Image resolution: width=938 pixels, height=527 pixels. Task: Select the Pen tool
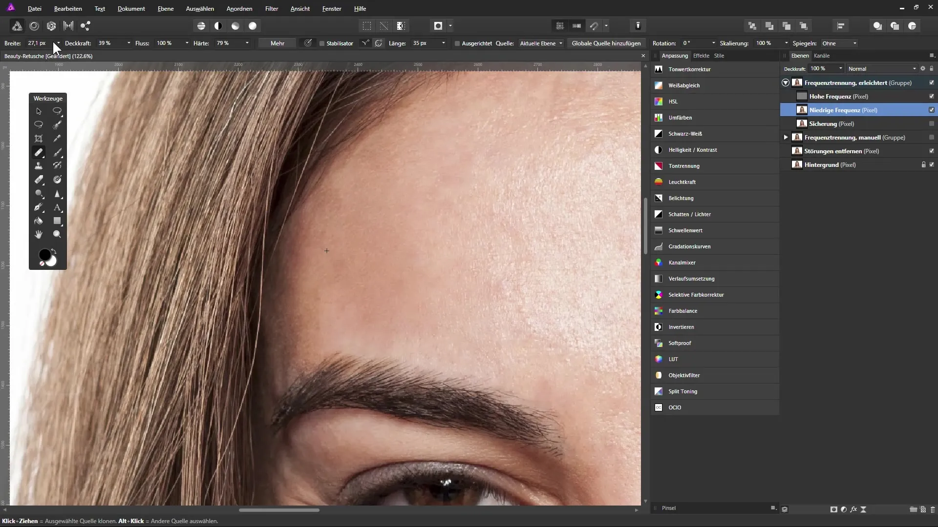(x=39, y=207)
